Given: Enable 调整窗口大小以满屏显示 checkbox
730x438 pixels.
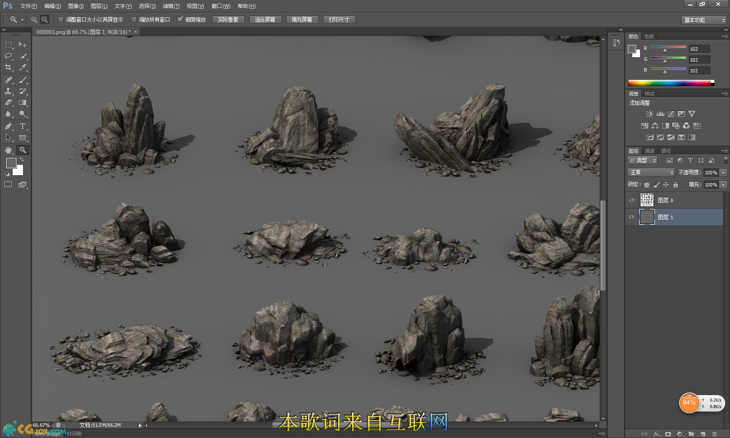Looking at the screenshot, I should pyautogui.click(x=61, y=20).
